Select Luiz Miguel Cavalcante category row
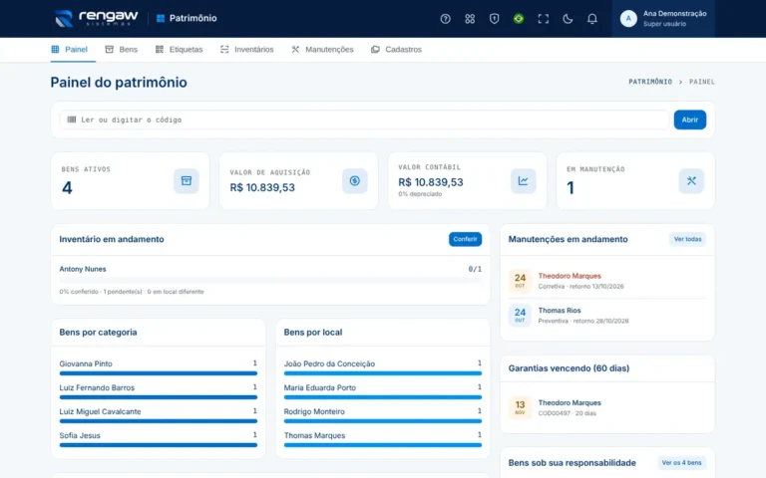 pos(159,415)
